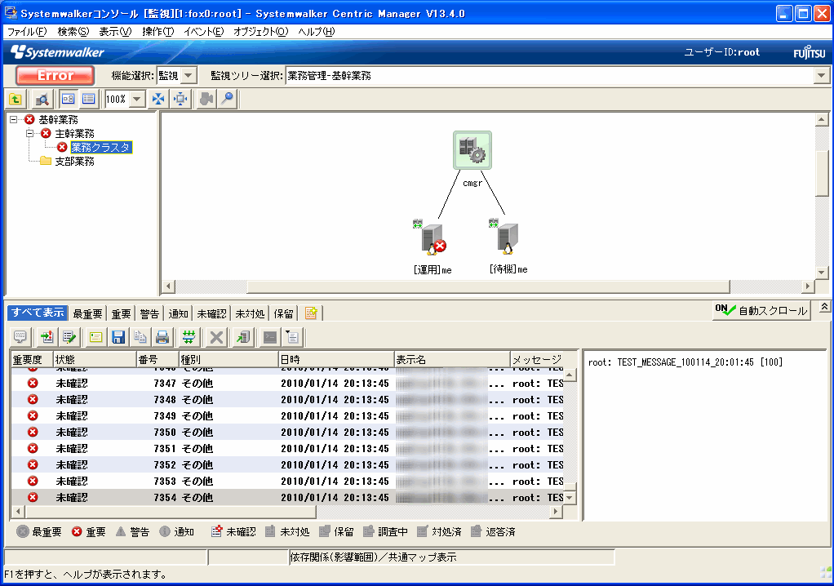The height and width of the screenshot is (586, 834).
Task: Click the 日時 column header
Action: pyautogui.click(x=335, y=360)
